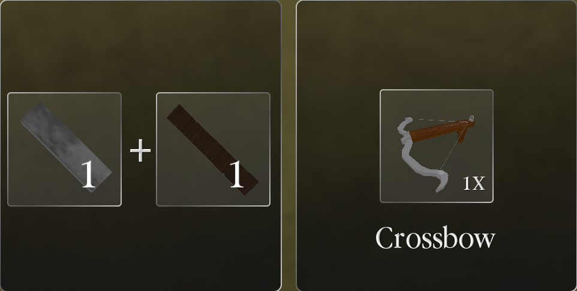Click result panel below the Crossbow label
Screen dimensions: 577x291
click(437, 272)
